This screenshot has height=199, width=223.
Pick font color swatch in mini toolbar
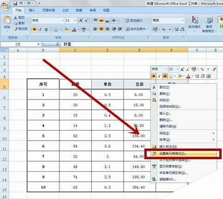pos(188,76)
